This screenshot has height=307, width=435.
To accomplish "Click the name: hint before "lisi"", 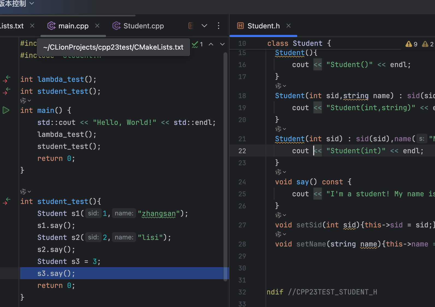I will pos(124,237).
